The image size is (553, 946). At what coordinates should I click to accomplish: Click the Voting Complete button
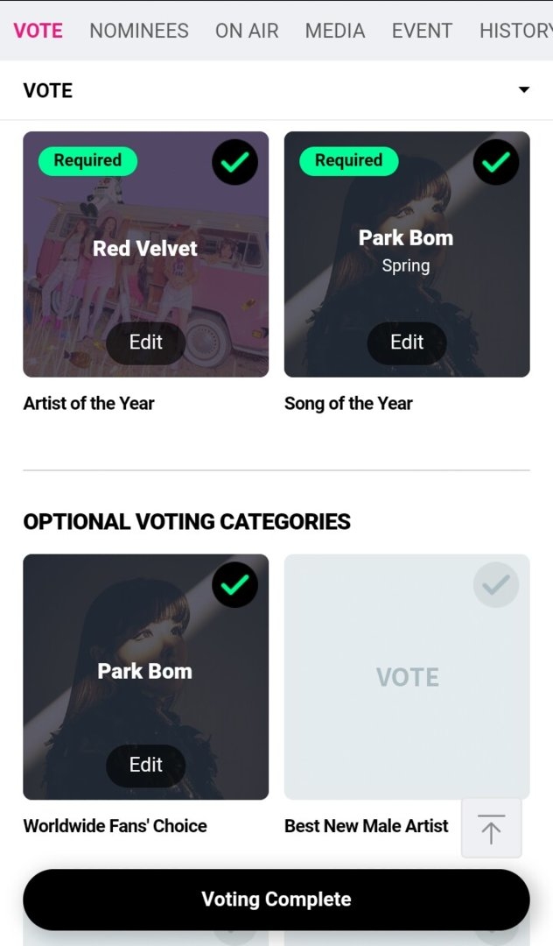point(276,899)
